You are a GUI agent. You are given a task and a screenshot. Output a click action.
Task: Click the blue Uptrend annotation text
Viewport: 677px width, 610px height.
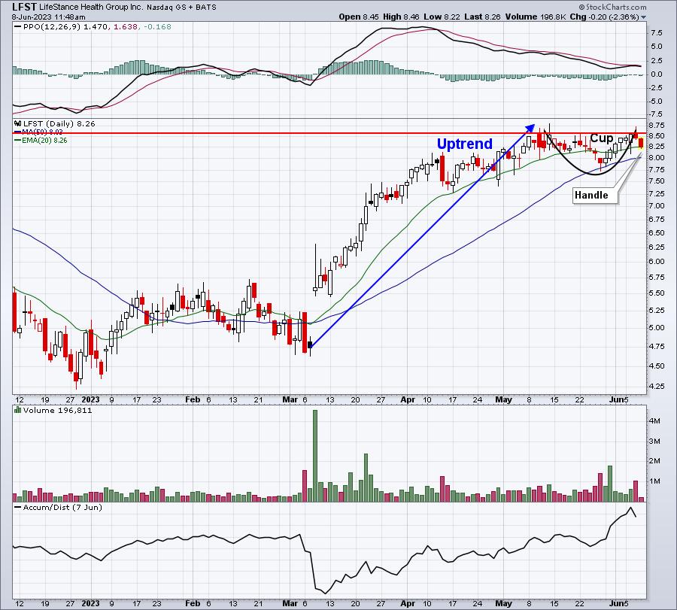click(x=465, y=144)
